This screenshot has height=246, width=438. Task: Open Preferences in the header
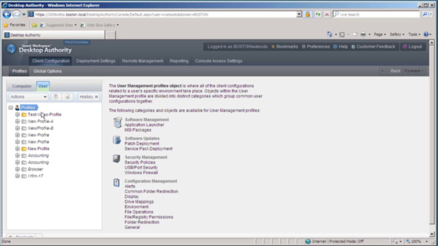[315, 46]
